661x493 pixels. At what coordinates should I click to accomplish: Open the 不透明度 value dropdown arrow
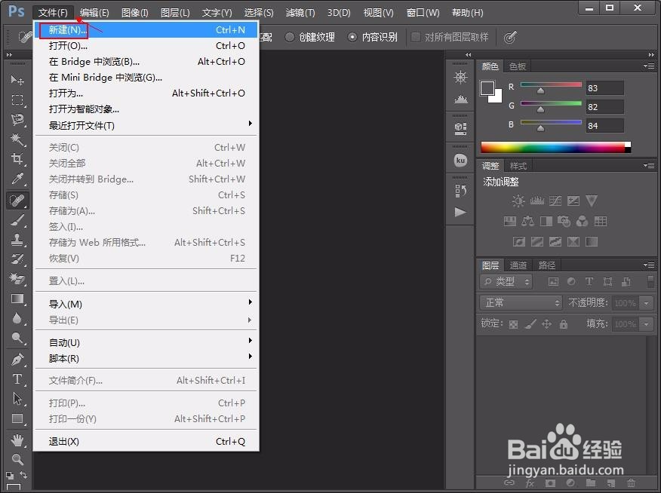pos(646,303)
